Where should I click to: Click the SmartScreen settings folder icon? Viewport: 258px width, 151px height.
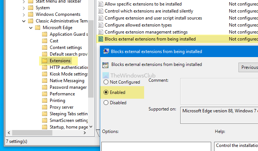(45, 120)
